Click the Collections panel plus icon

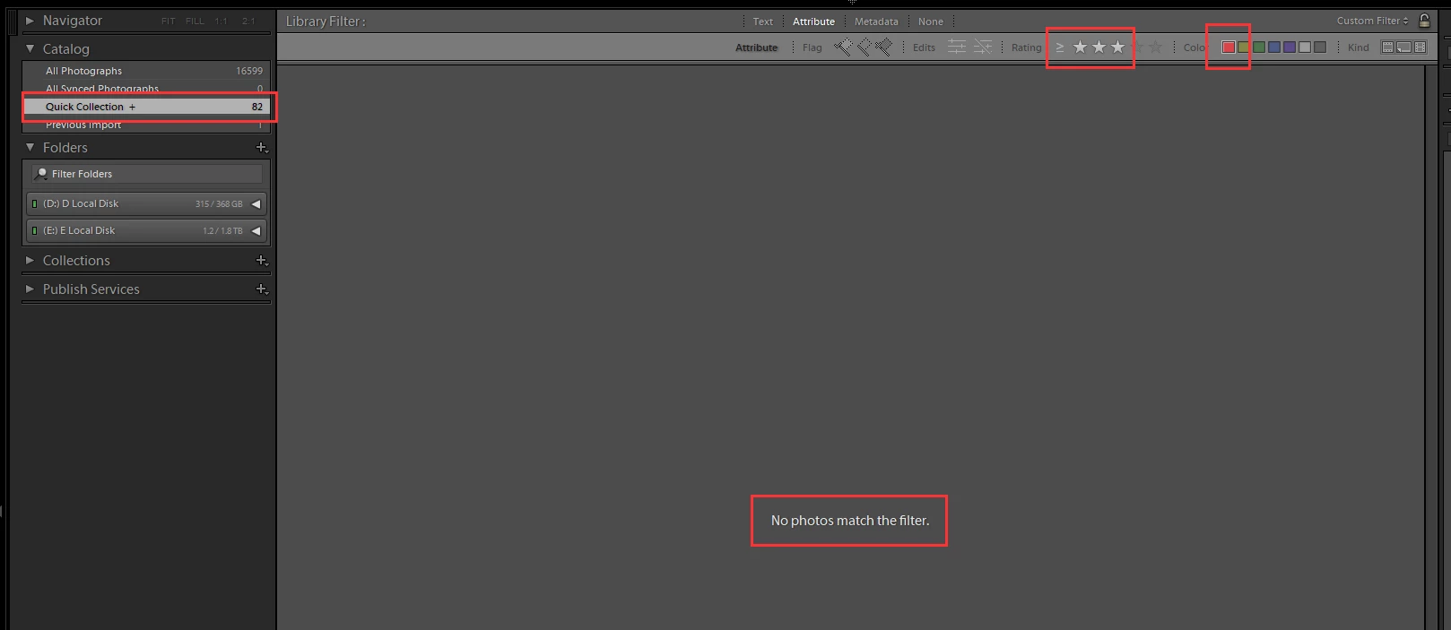coord(261,260)
